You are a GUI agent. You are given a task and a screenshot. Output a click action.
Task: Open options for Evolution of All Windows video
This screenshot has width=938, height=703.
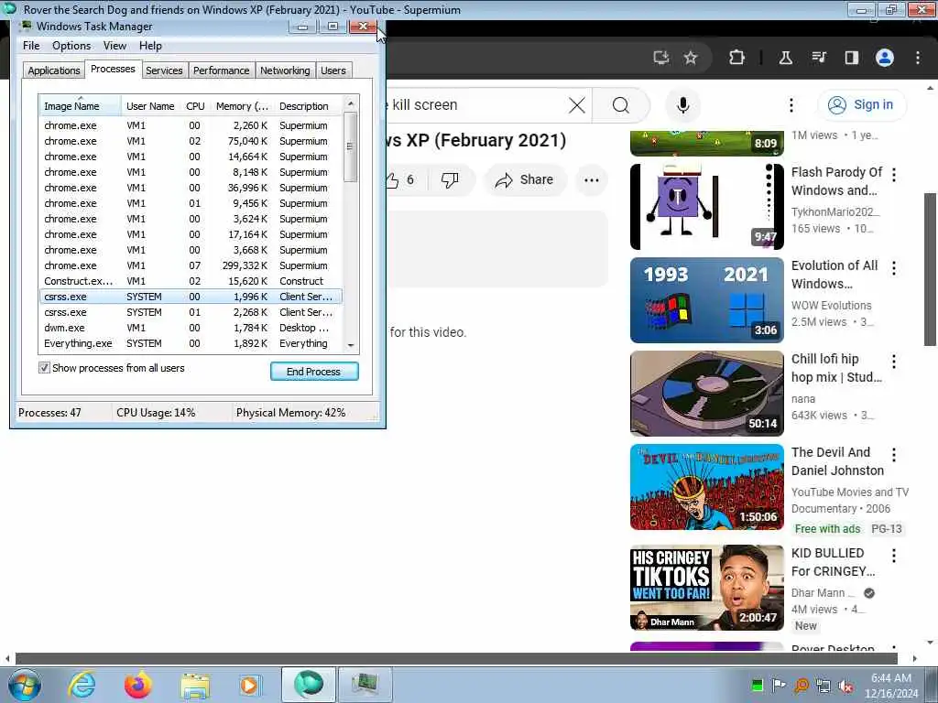point(894,268)
